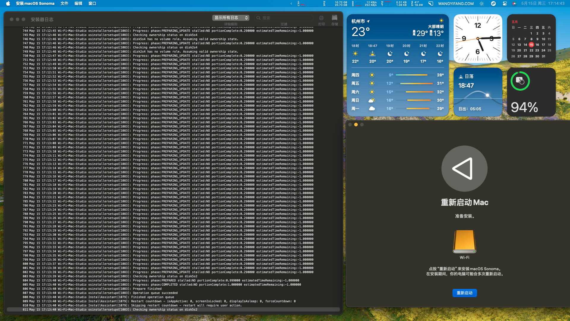The width and height of the screenshot is (570, 321).
Task: Click the large back arrow circle icon
Action: point(464,169)
